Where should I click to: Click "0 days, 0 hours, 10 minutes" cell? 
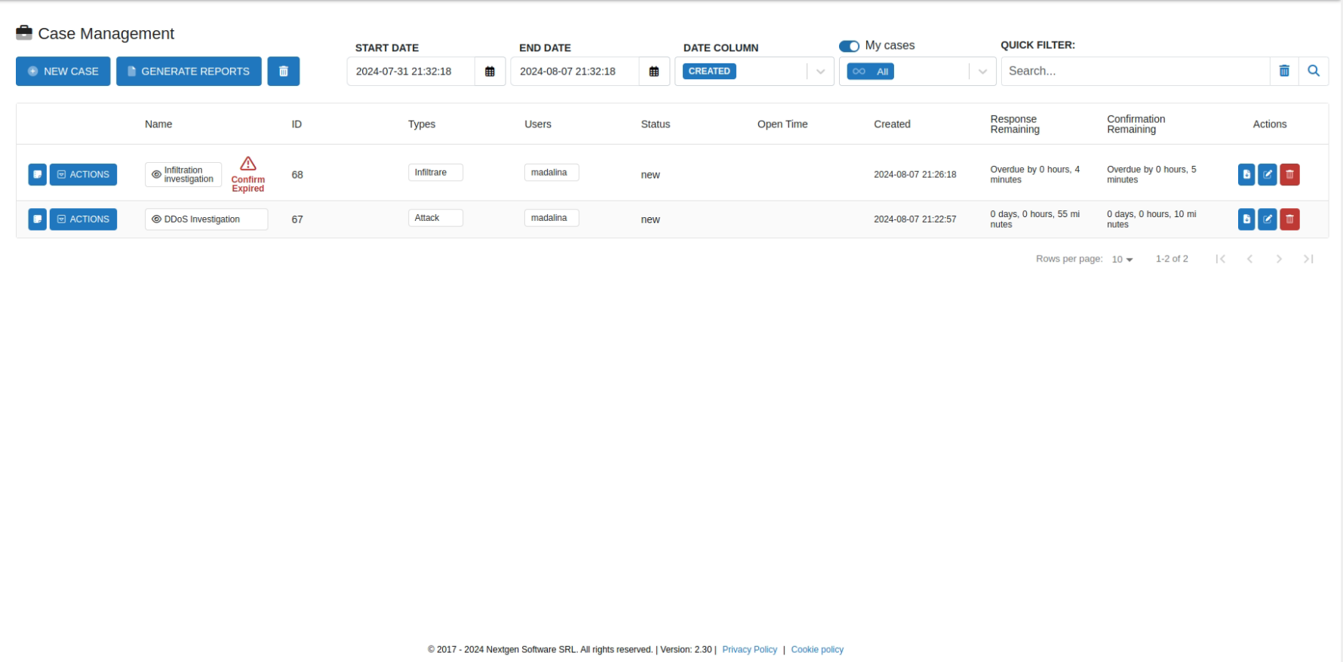coord(1151,219)
